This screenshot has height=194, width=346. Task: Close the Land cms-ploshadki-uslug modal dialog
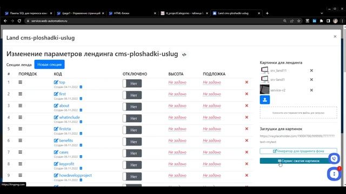pyautogui.click(x=335, y=37)
